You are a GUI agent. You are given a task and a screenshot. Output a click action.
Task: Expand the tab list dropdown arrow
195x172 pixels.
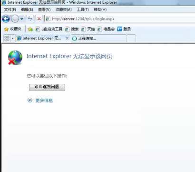click(x=13, y=38)
